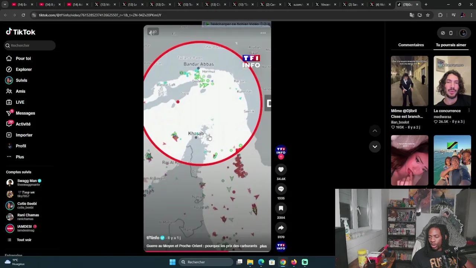The image size is (476, 268).
Task: Open the Chrome extensions puzzle icon
Action: pyautogui.click(x=440, y=15)
